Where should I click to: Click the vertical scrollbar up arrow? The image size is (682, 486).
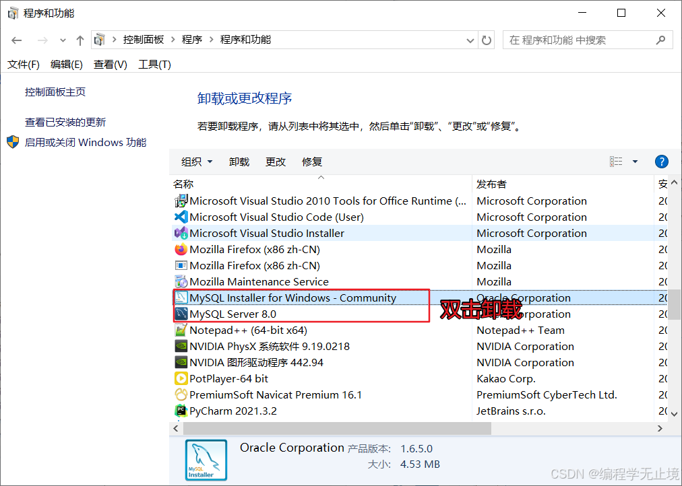coord(674,182)
